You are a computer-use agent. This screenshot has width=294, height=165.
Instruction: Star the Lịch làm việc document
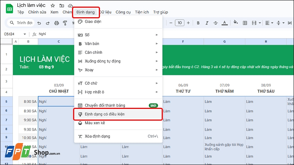53,5
